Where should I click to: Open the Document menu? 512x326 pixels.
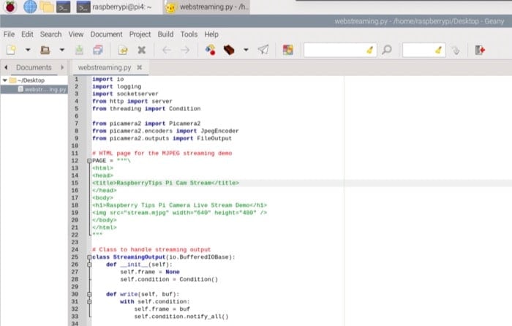[106, 34]
